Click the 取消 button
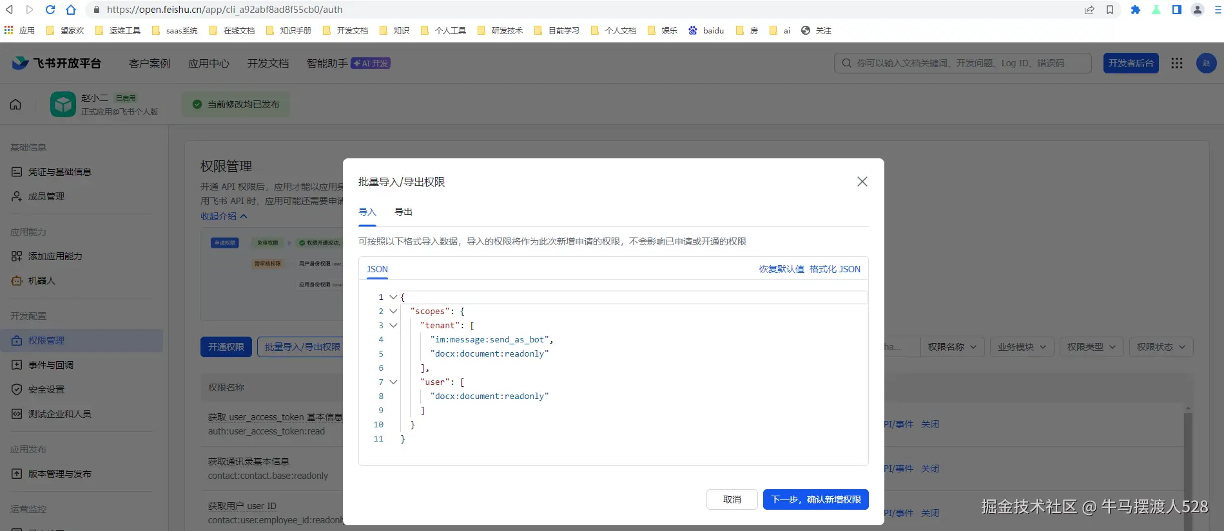 pos(732,499)
